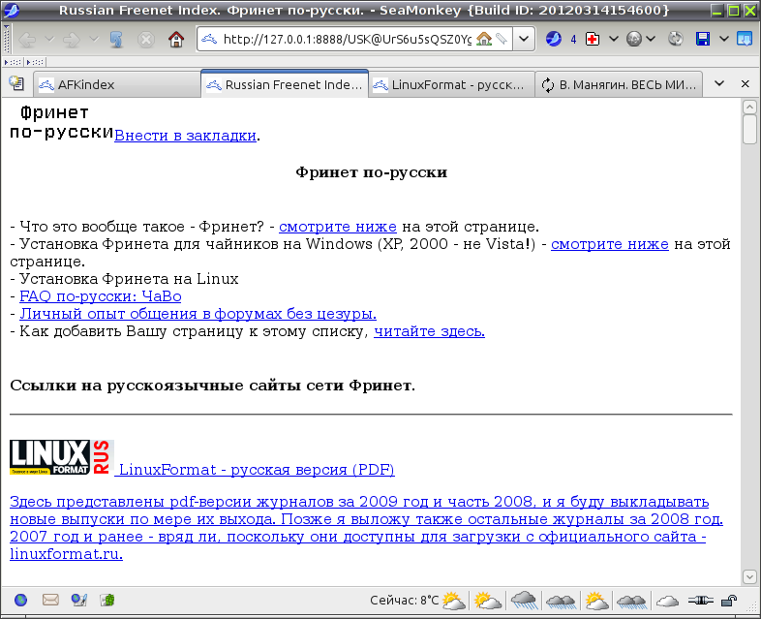Click the SeaMonkey swirl toolbar icon

click(554, 39)
